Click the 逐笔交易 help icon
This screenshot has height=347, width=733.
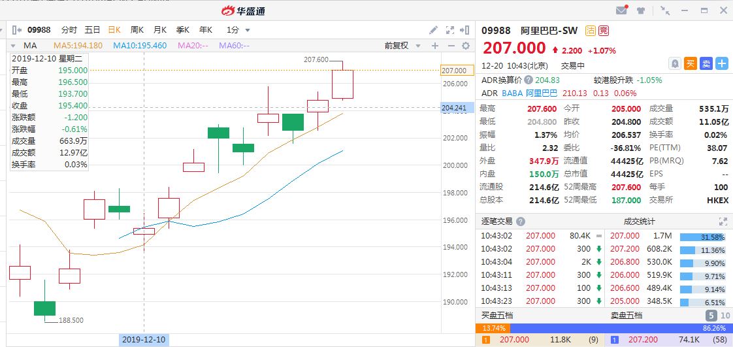520,222
